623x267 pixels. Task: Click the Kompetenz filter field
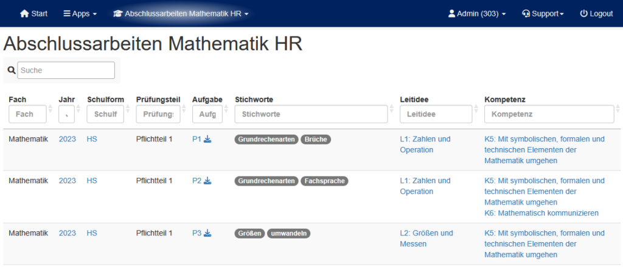tap(549, 114)
